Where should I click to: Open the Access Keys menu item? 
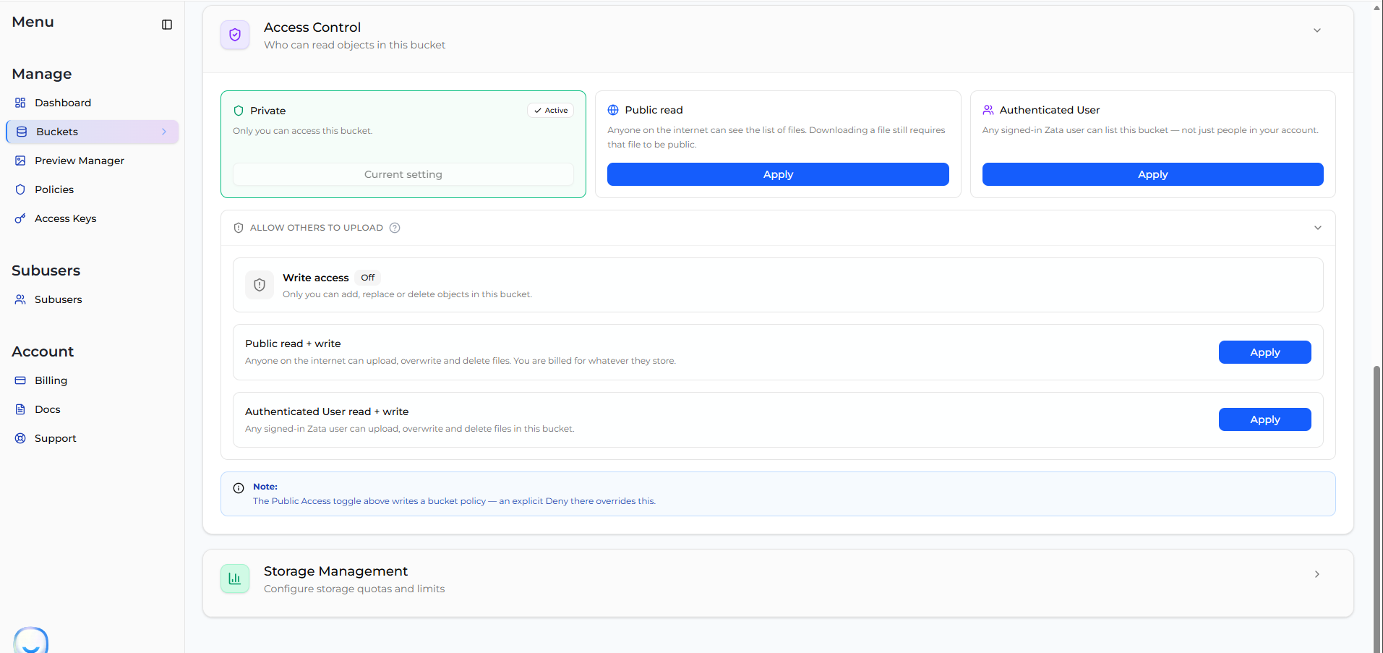(x=66, y=218)
